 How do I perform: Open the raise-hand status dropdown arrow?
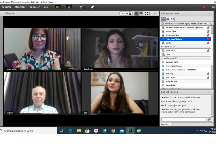pos(97,7)
